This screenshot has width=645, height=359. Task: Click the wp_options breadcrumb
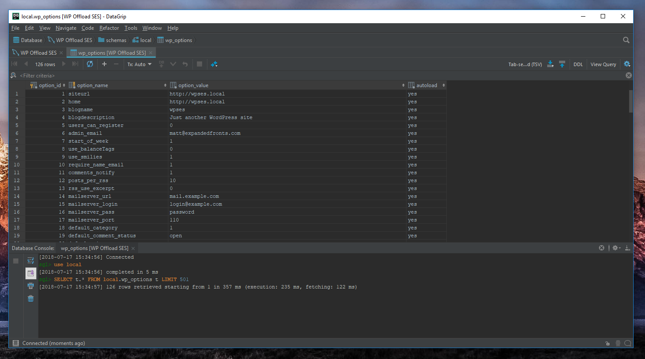point(175,40)
